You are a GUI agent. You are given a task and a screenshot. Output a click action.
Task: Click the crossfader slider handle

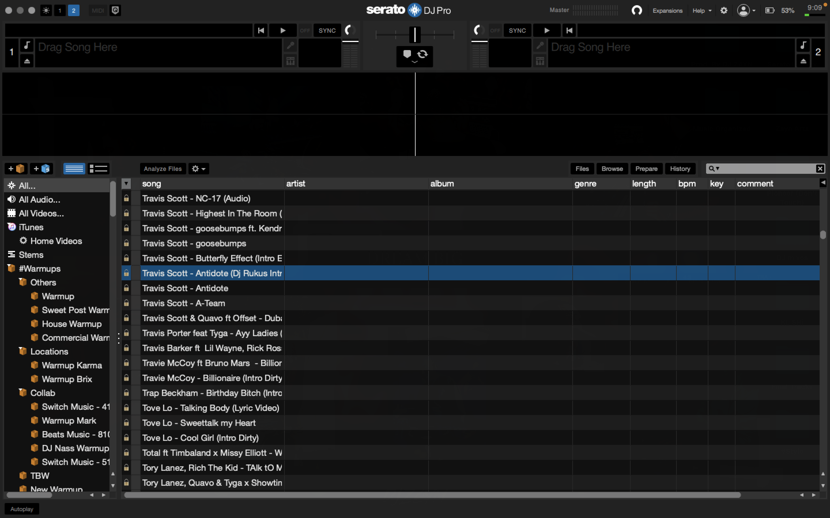415,35
